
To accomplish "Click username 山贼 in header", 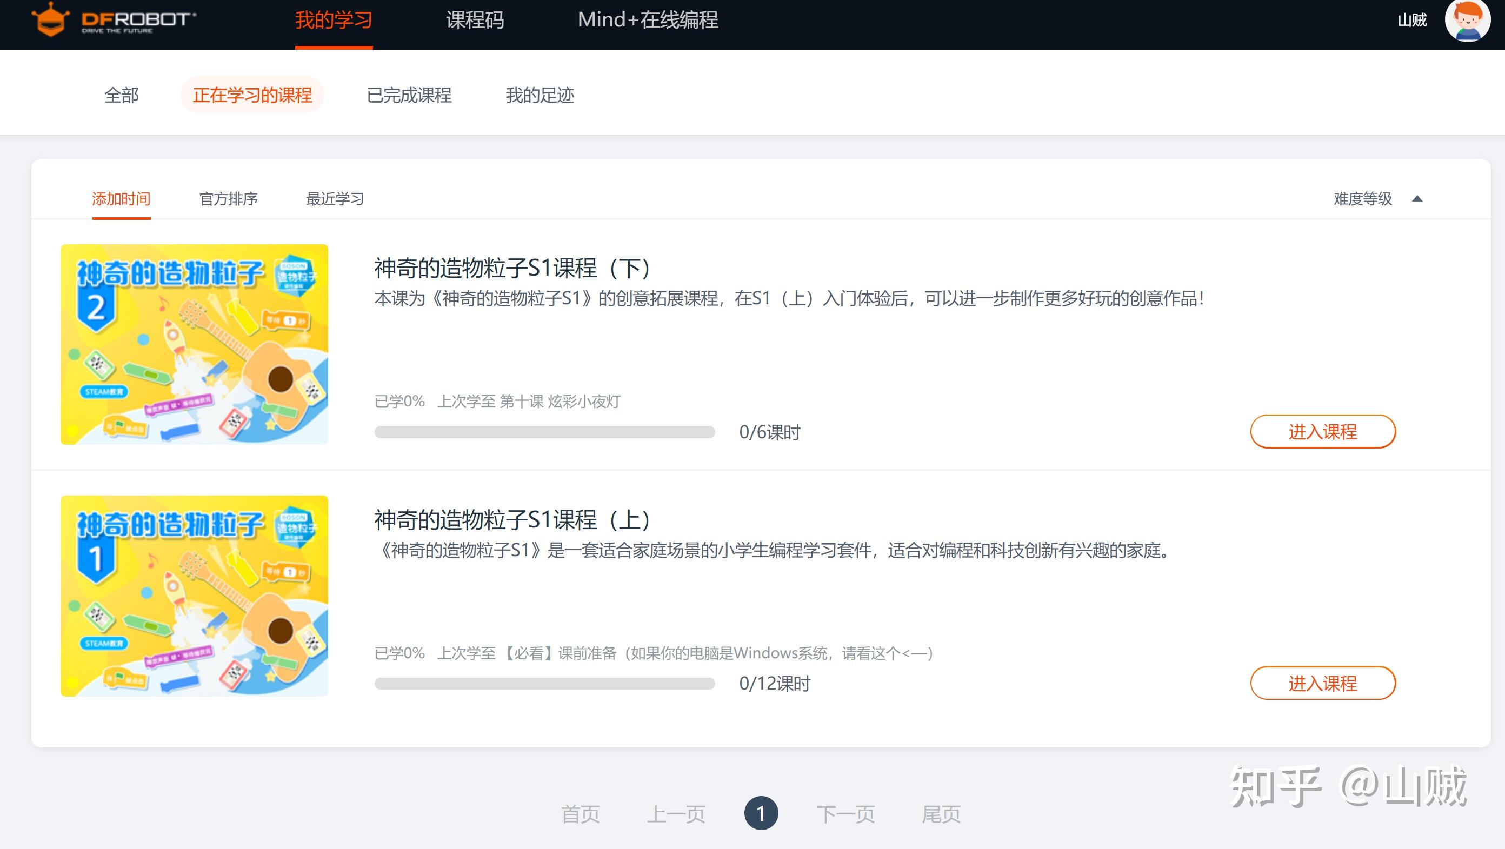I will pos(1411,21).
